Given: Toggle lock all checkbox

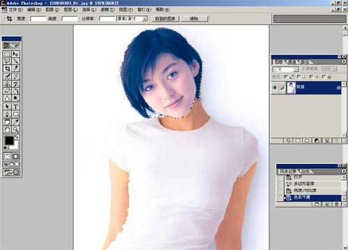Looking at the screenshot, I should [324, 76].
